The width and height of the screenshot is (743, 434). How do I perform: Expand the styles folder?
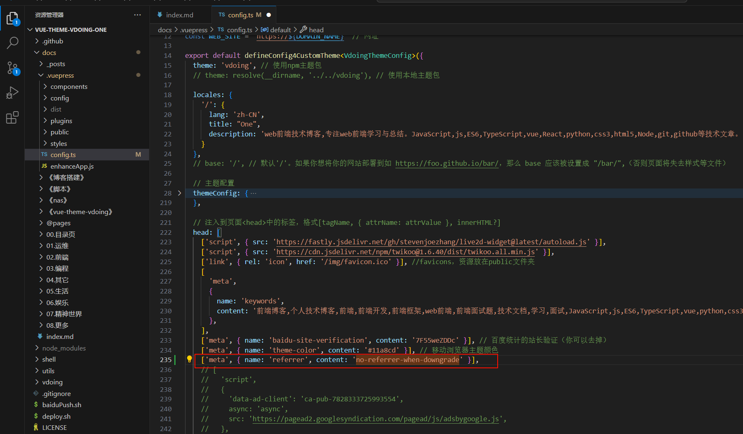tap(45, 143)
